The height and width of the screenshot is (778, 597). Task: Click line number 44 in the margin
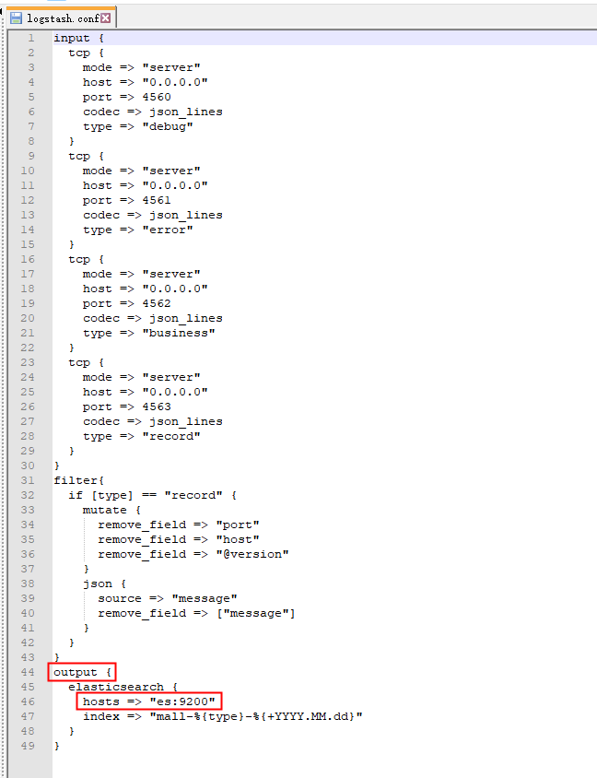[28, 672]
